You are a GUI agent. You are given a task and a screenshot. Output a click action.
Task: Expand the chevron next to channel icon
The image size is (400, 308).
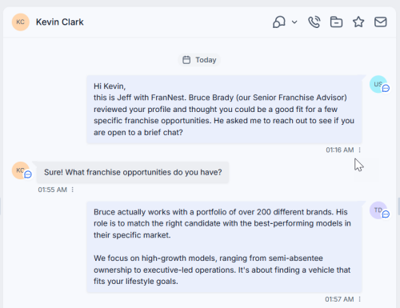[x=294, y=22]
